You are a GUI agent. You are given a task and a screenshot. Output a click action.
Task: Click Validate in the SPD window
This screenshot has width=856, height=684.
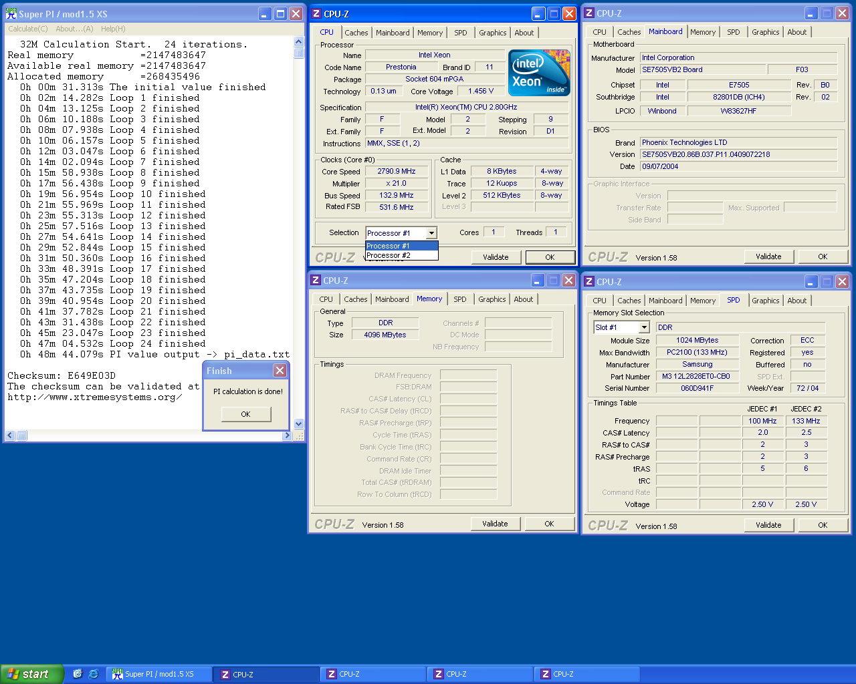pyautogui.click(x=768, y=525)
